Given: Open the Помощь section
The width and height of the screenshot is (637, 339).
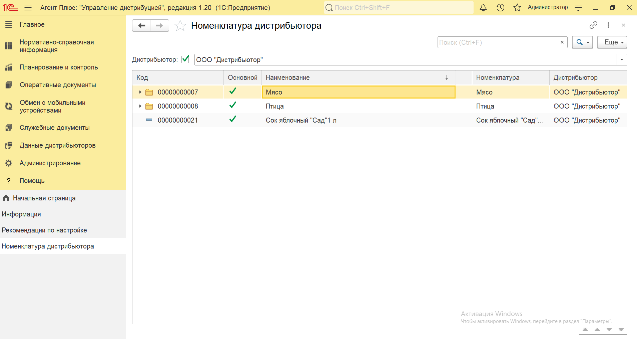Looking at the screenshot, I should pyautogui.click(x=32, y=181).
